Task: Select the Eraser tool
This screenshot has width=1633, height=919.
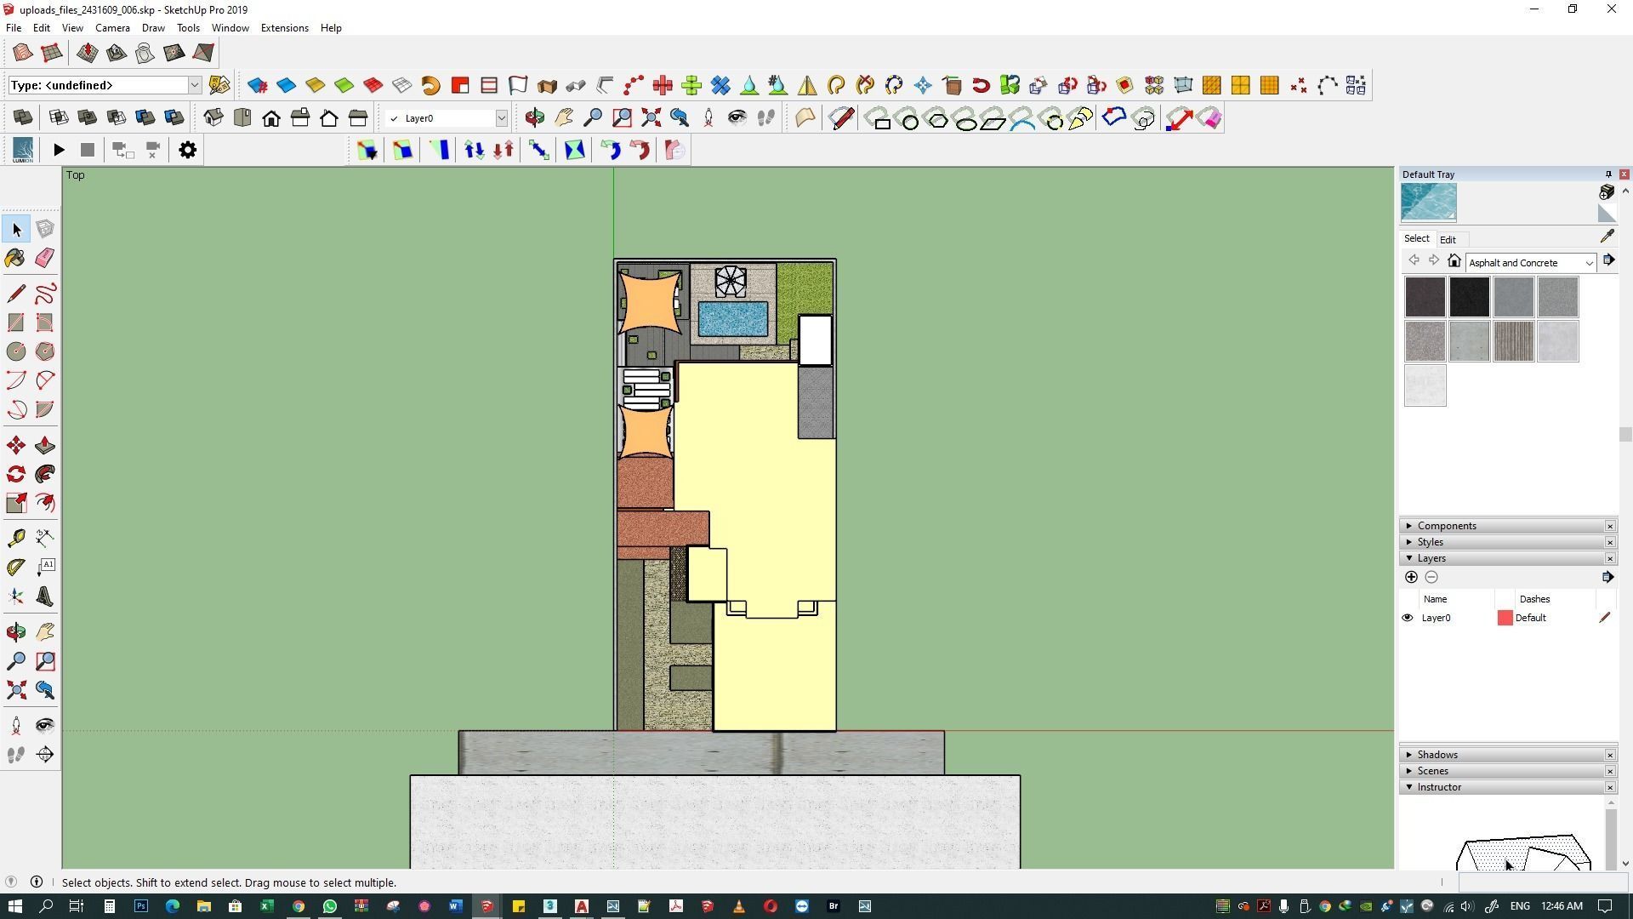Action: click(x=45, y=258)
